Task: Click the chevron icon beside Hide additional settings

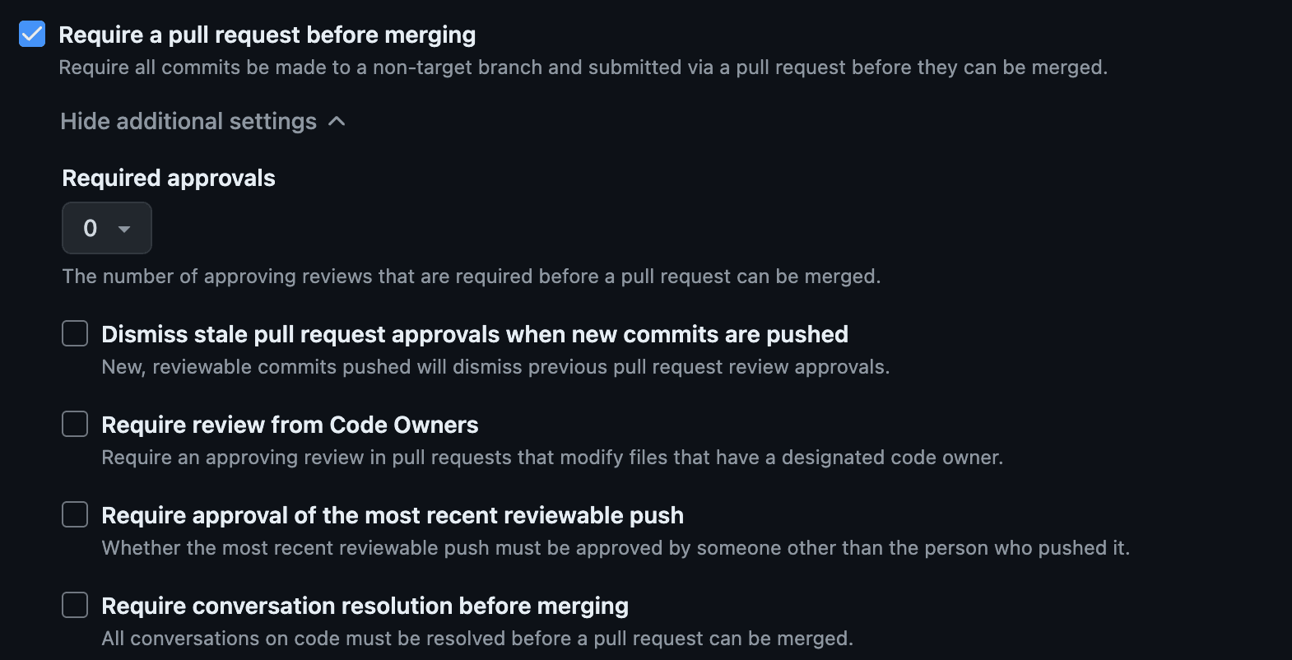Action: (337, 122)
